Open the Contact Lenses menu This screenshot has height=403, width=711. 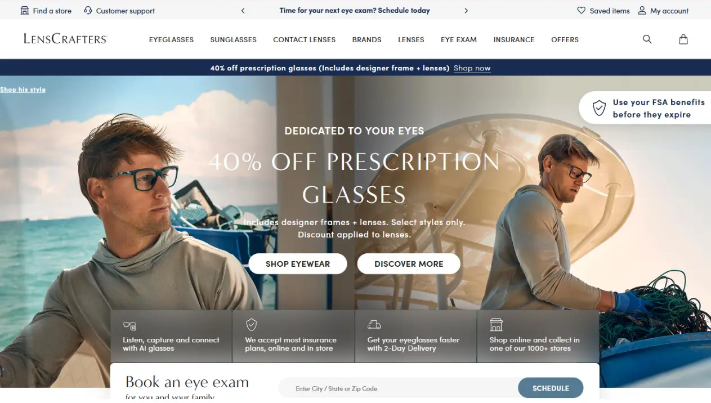pos(305,40)
